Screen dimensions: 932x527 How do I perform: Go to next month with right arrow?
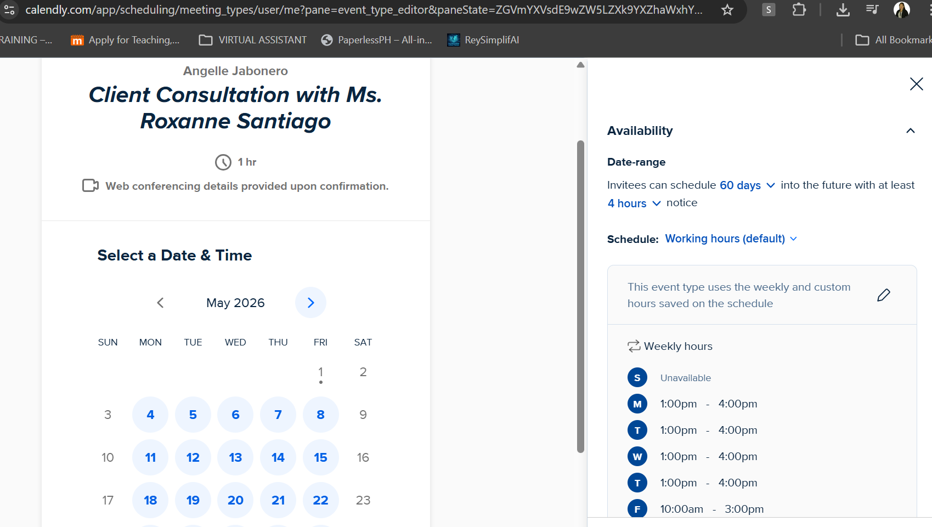click(310, 303)
